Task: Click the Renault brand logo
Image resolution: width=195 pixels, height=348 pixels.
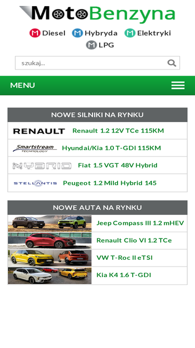Action: pyautogui.click(x=39, y=131)
